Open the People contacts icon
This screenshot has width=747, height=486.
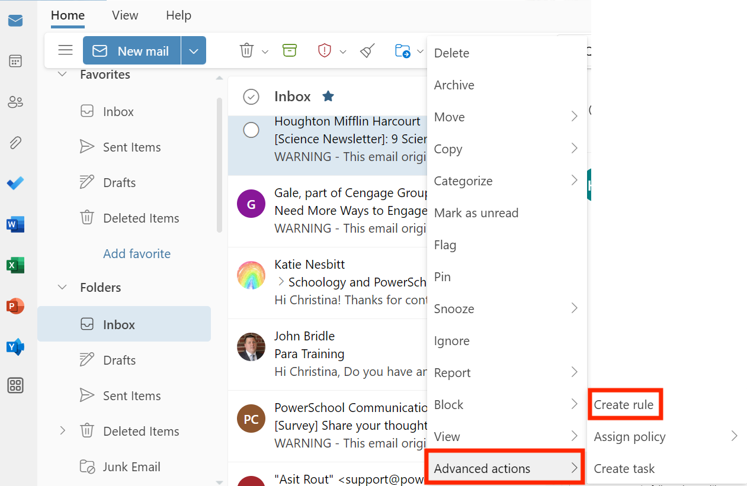(x=15, y=102)
